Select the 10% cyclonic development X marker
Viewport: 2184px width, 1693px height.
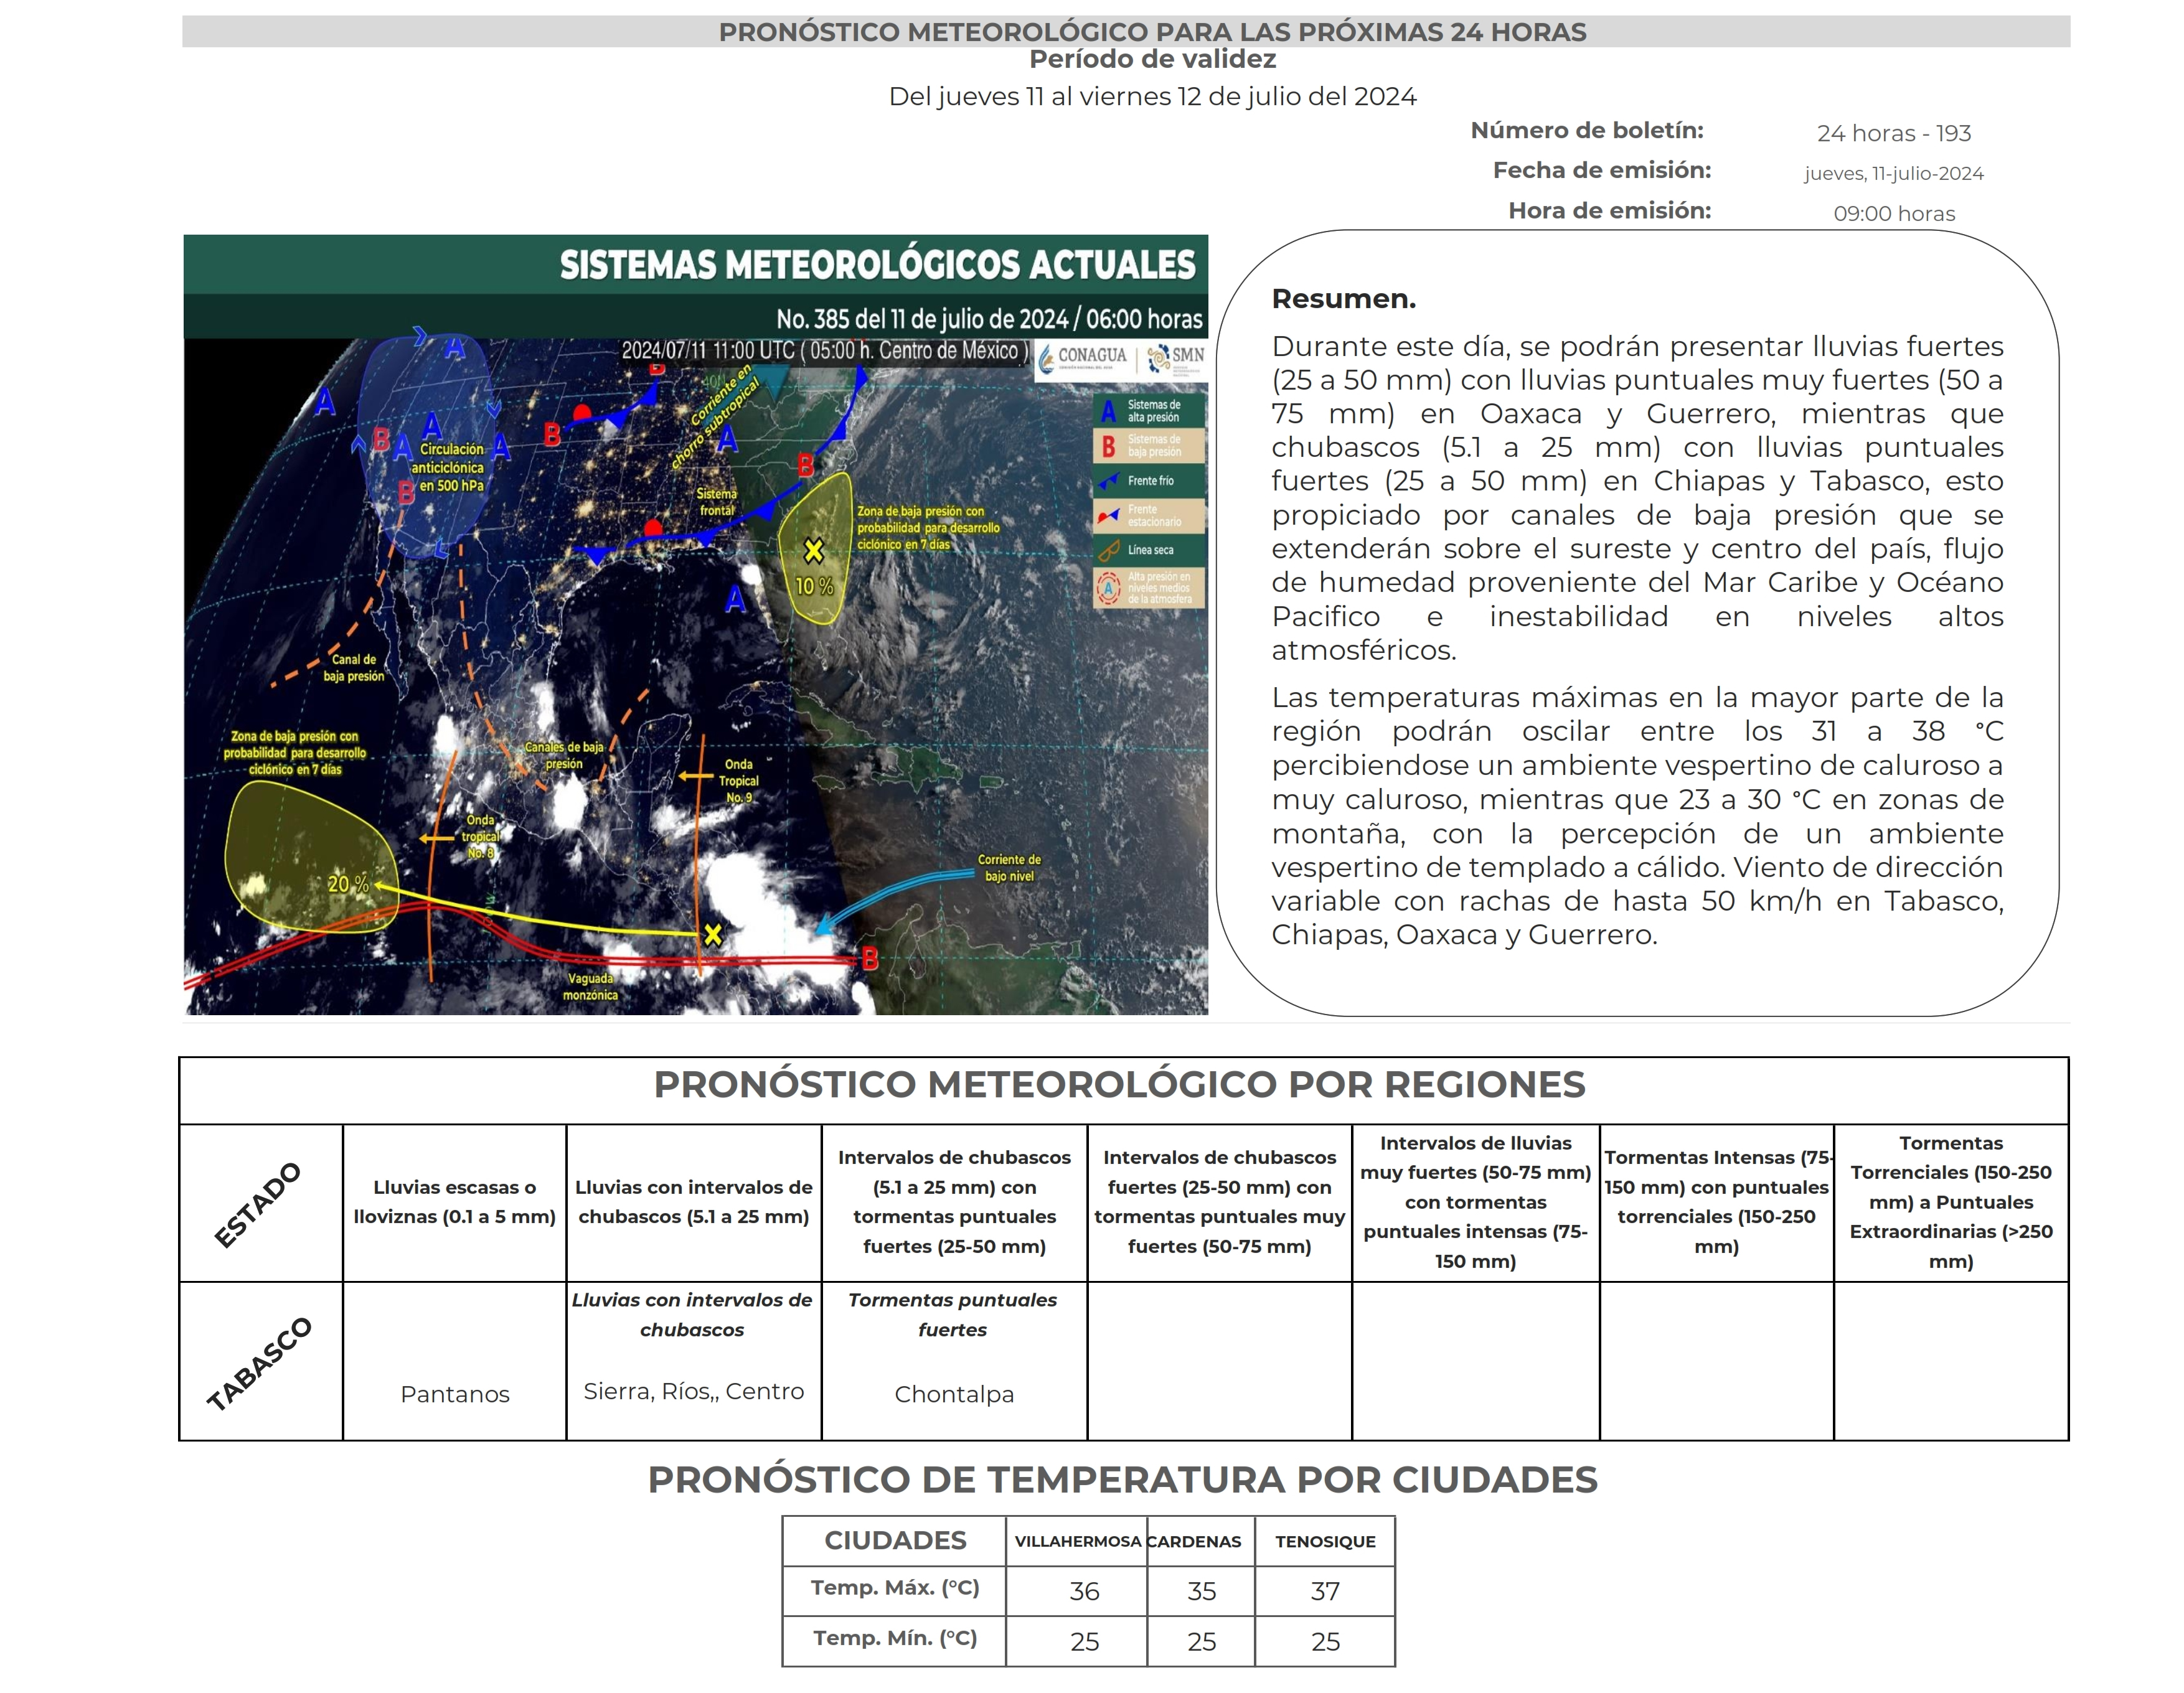click(814, 550)
